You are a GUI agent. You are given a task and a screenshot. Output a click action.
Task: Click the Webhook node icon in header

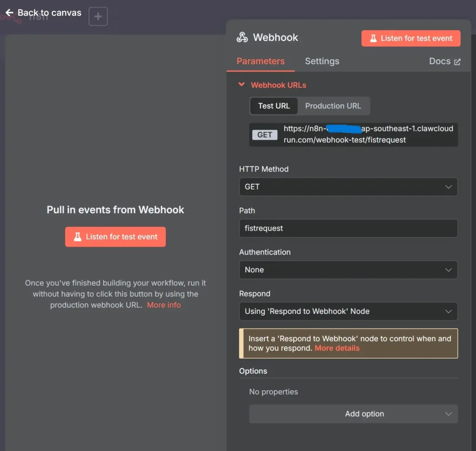tap(242, 38)
